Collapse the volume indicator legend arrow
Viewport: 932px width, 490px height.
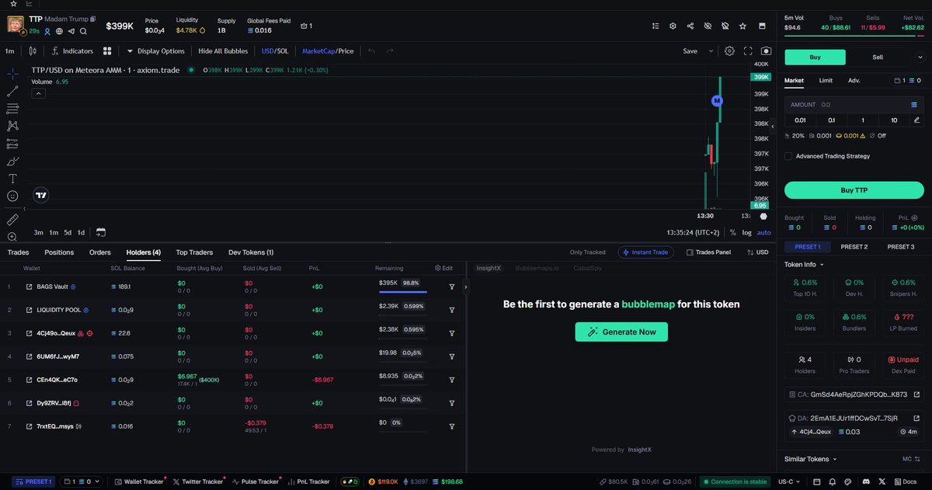click(37, 93)
